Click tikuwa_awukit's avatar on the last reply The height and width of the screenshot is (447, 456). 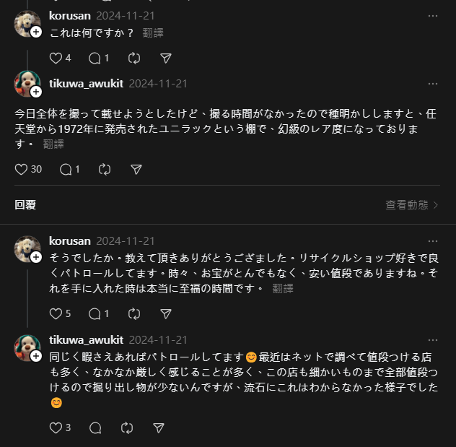click(x=27, y=347)
